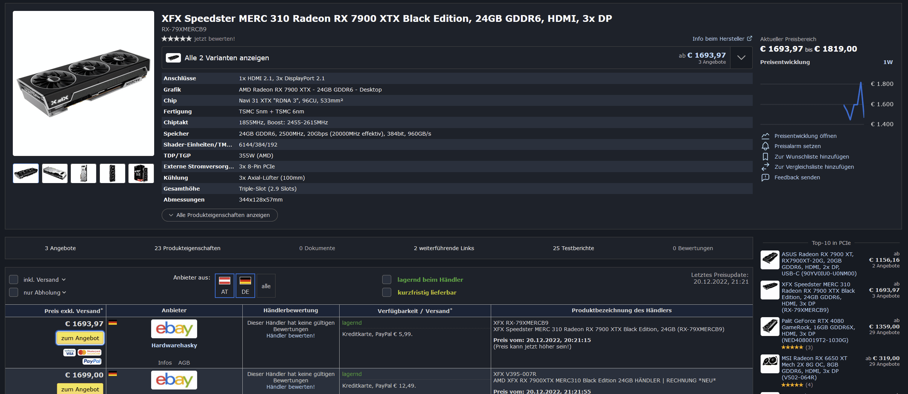
Task: Toggle the inkl. Versand checkbox
Action: point(14,279)
